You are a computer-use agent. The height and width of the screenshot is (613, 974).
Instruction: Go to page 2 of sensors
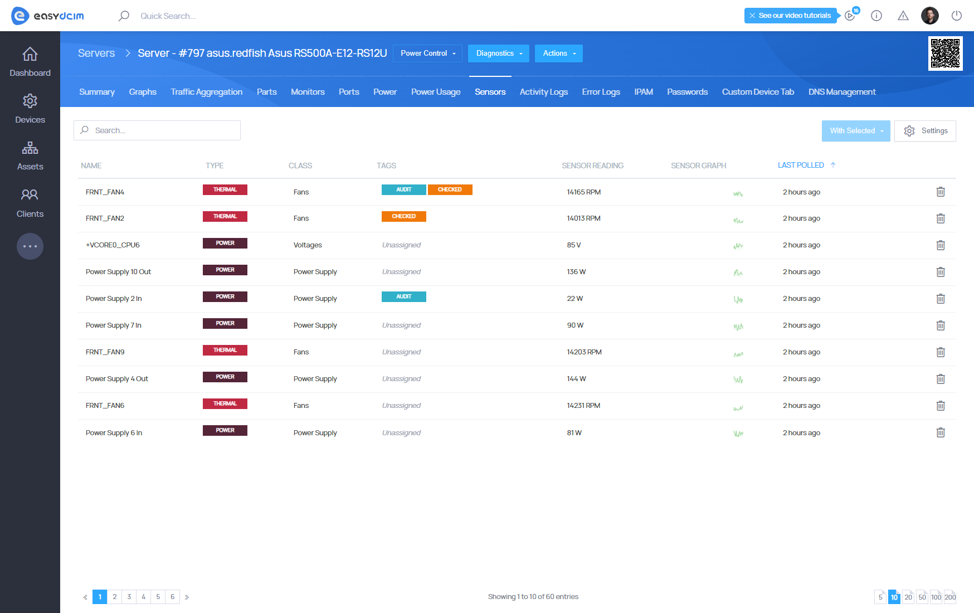point(114,597)
